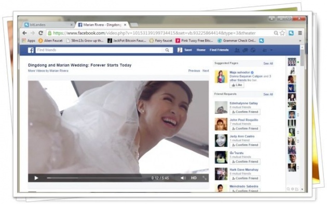This screenshot has height=204, width=327.
Task: Open the friend requests icon
Action: 237,50
